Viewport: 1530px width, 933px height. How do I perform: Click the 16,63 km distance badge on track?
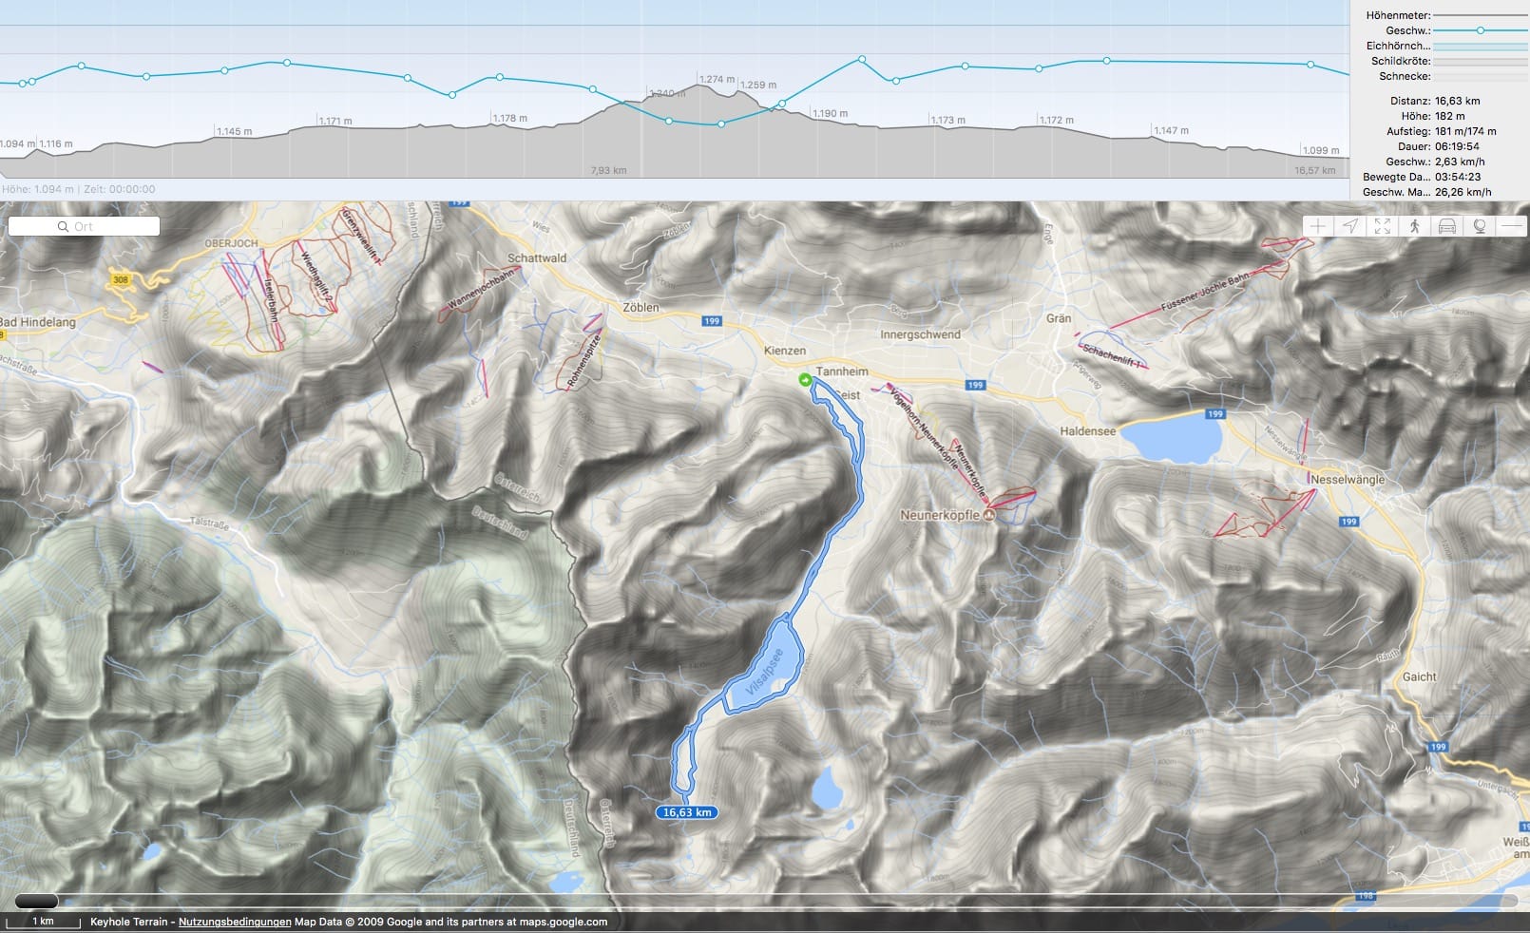687,812
